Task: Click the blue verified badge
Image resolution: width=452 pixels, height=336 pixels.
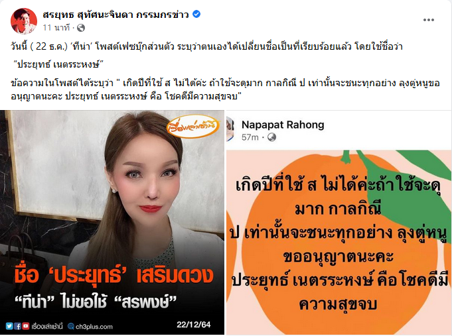Action: (x=196, y=14)
